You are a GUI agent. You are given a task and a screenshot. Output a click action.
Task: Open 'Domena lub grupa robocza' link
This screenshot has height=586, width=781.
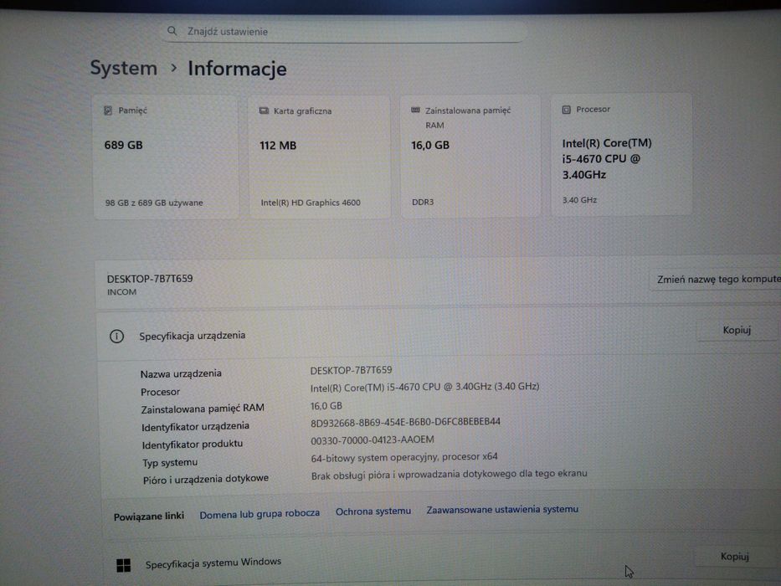pos(259,514)
